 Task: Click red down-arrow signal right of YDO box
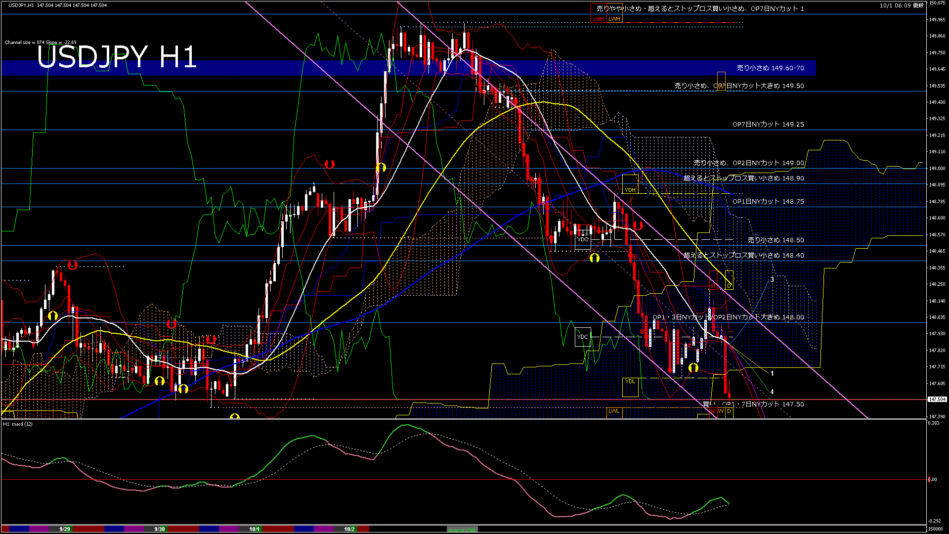pyautogui.click(x=638, y=225)
